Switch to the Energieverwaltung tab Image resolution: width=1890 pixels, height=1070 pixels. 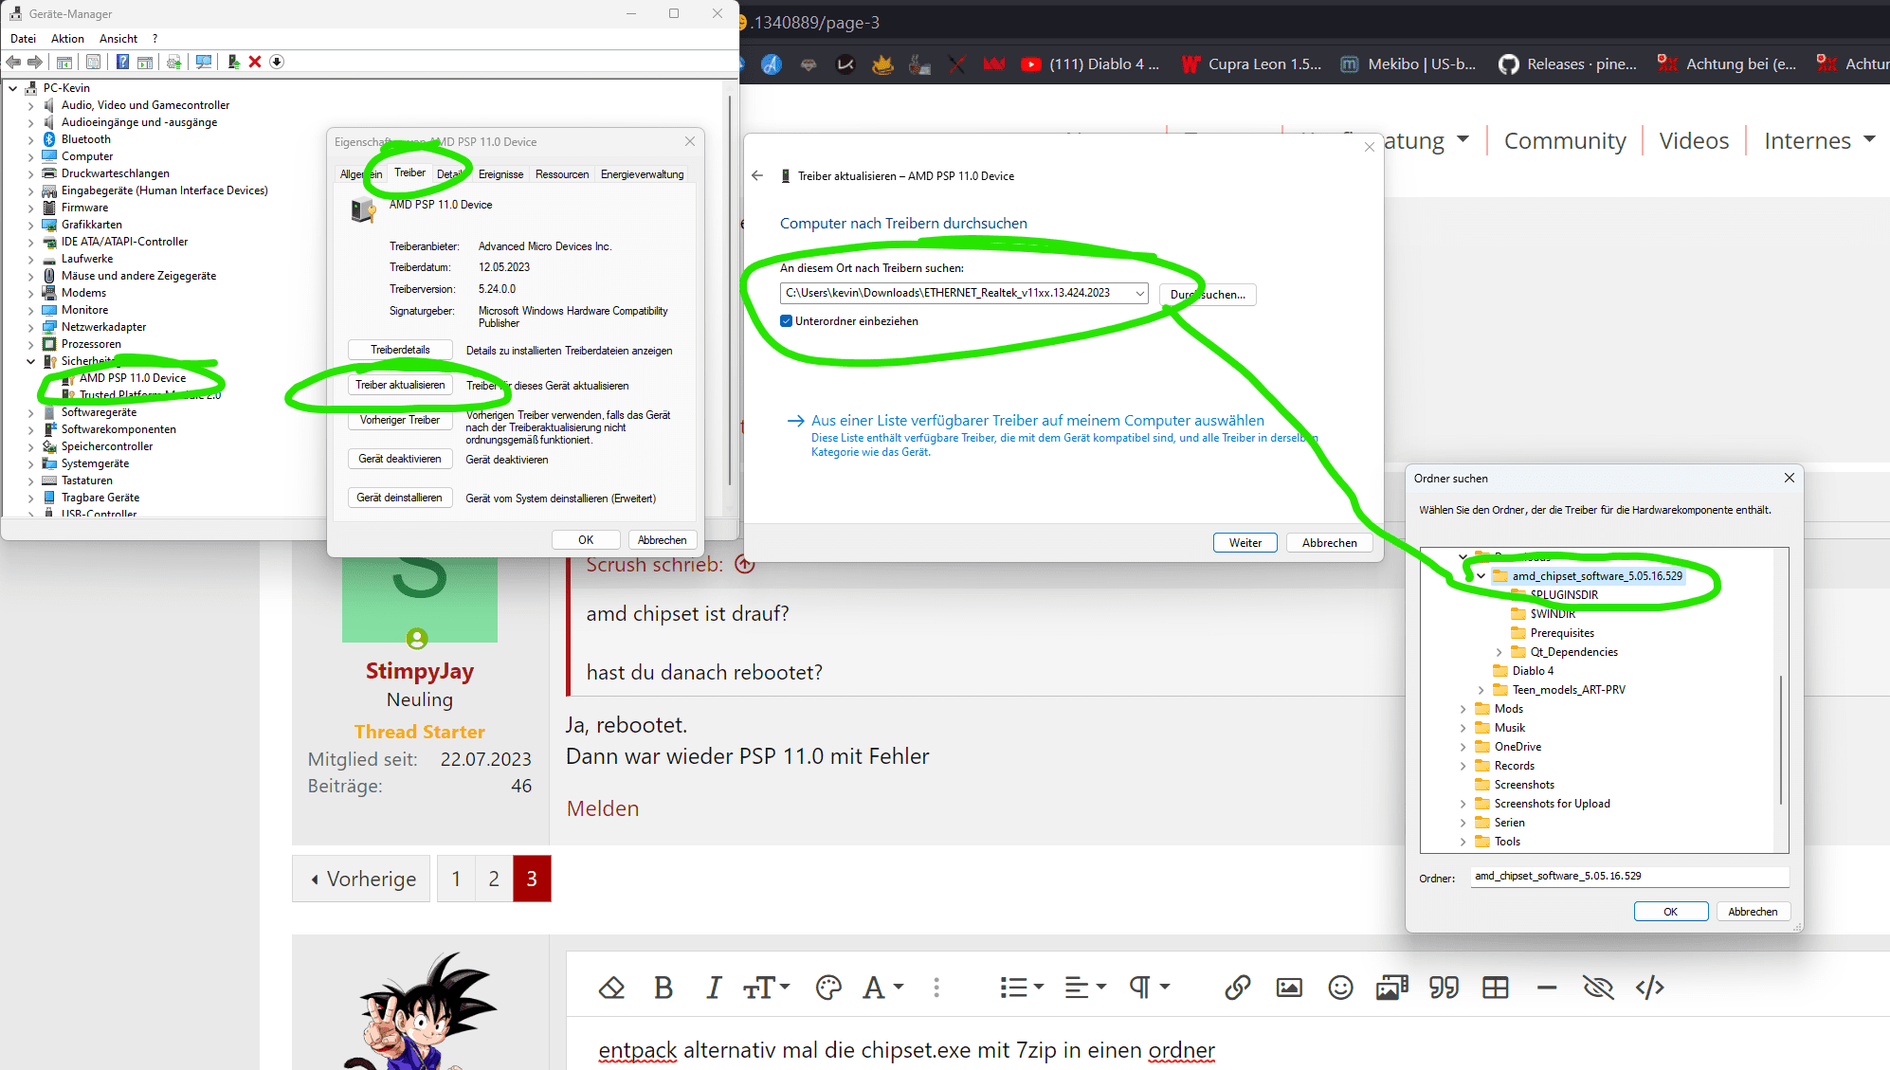pos(642,174)
